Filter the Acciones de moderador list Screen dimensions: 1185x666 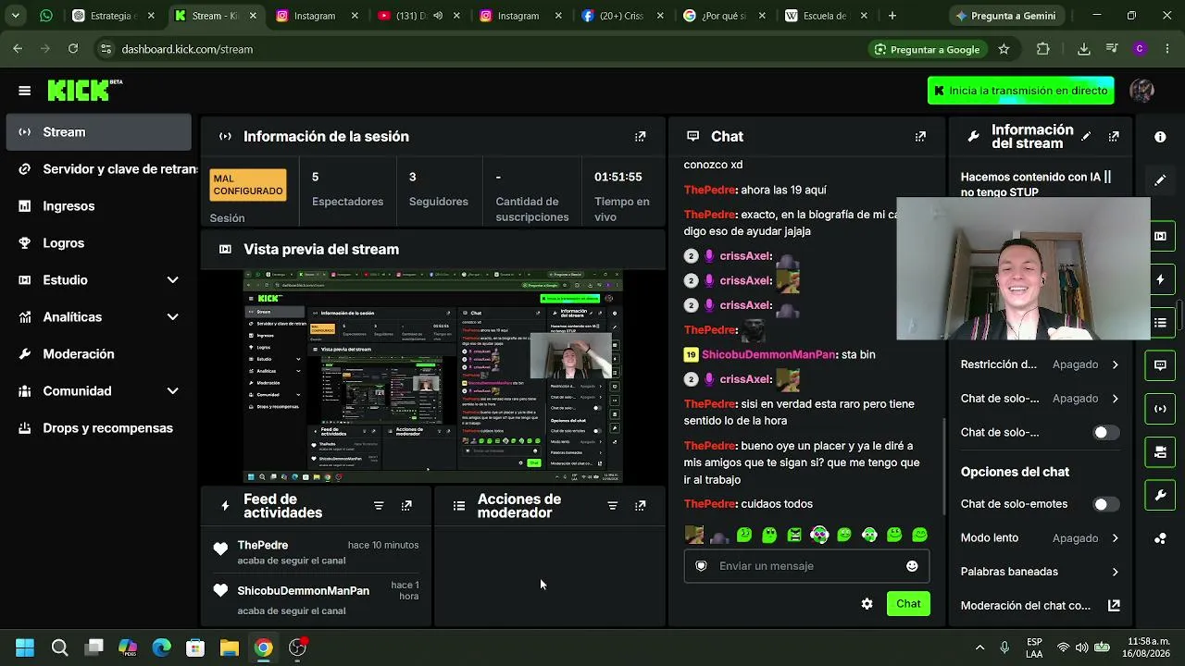pos(612,506)
